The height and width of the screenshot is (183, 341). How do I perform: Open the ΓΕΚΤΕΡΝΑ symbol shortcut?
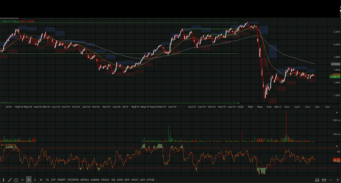(73, 180)
